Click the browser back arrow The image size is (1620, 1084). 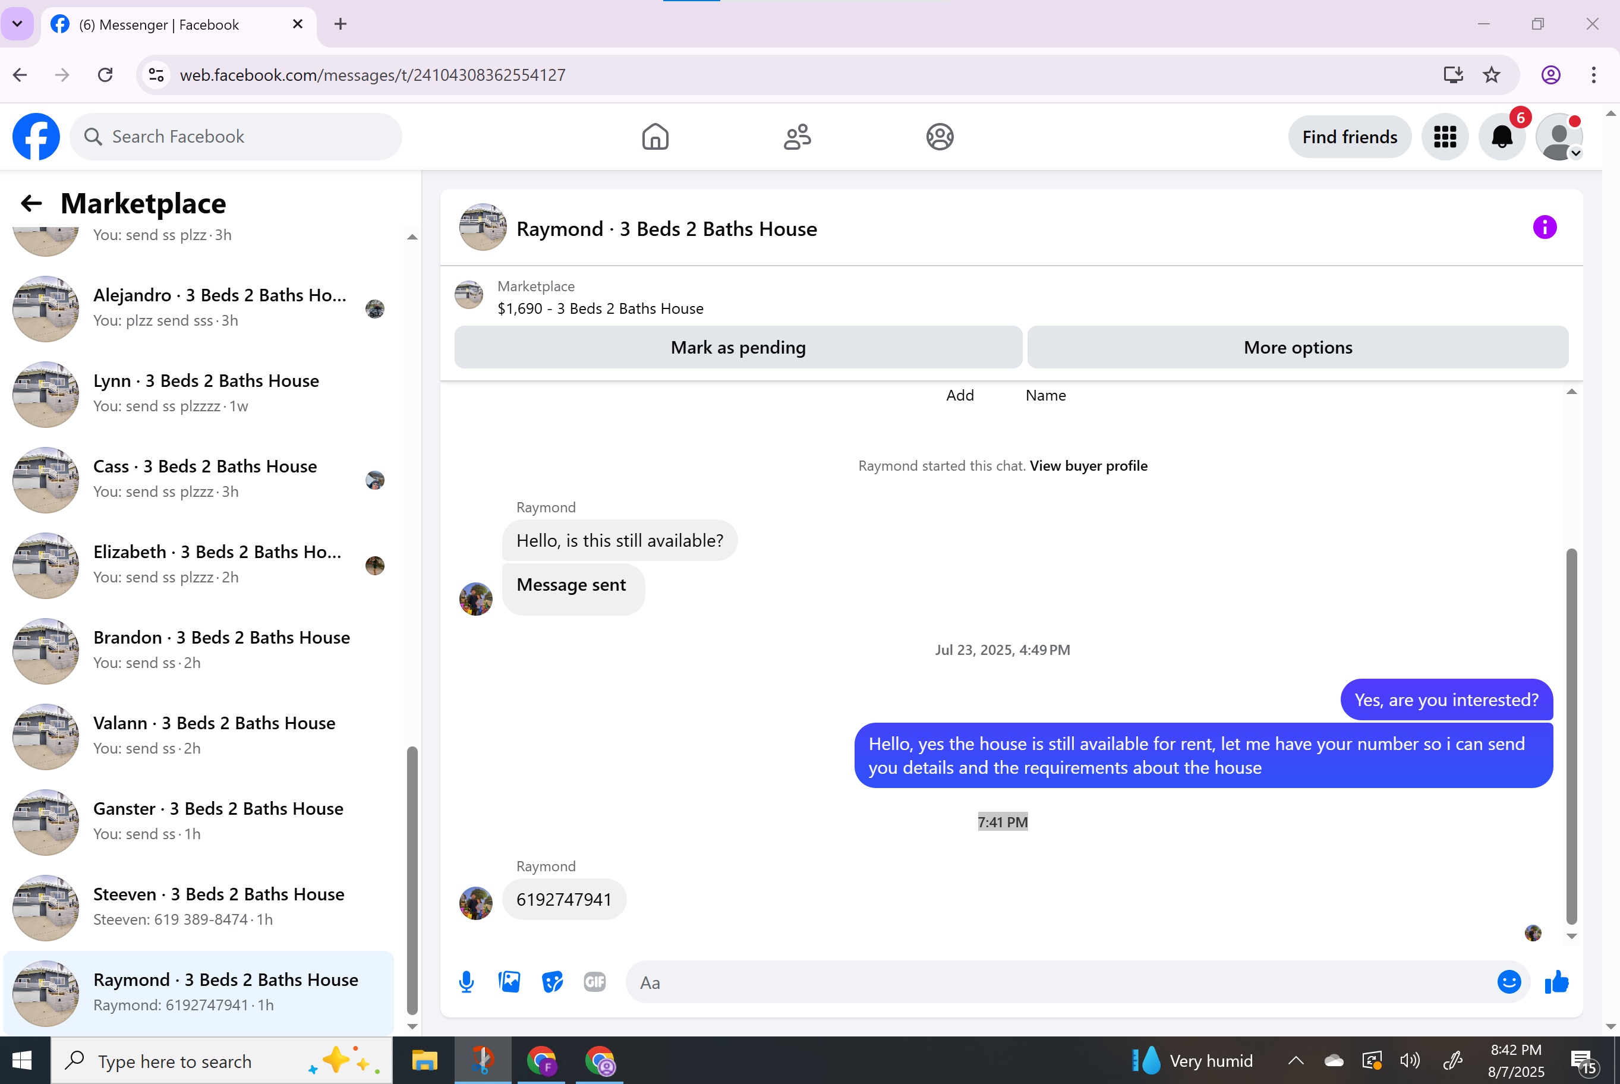20,75
